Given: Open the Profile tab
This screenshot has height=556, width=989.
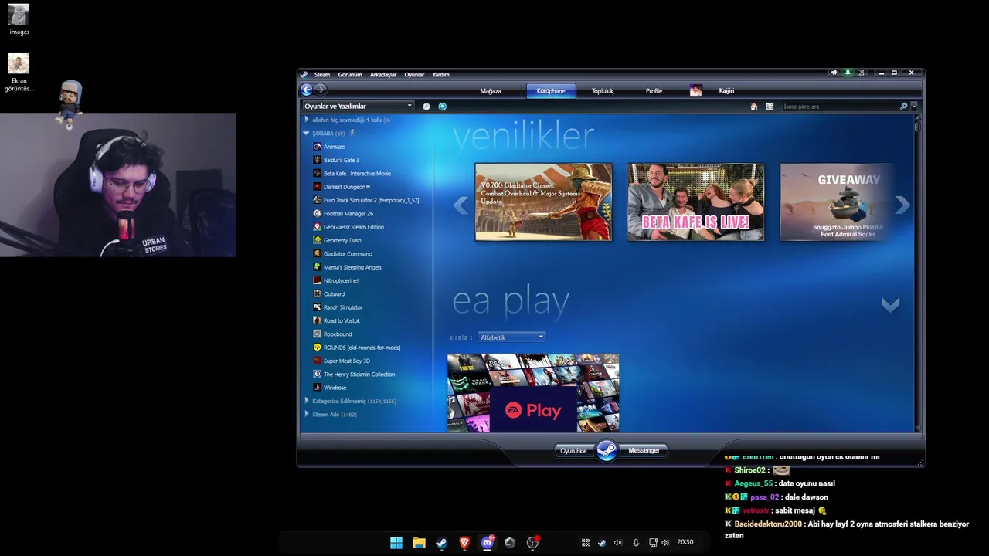Looking at the screenshot, I should point(654,91).
